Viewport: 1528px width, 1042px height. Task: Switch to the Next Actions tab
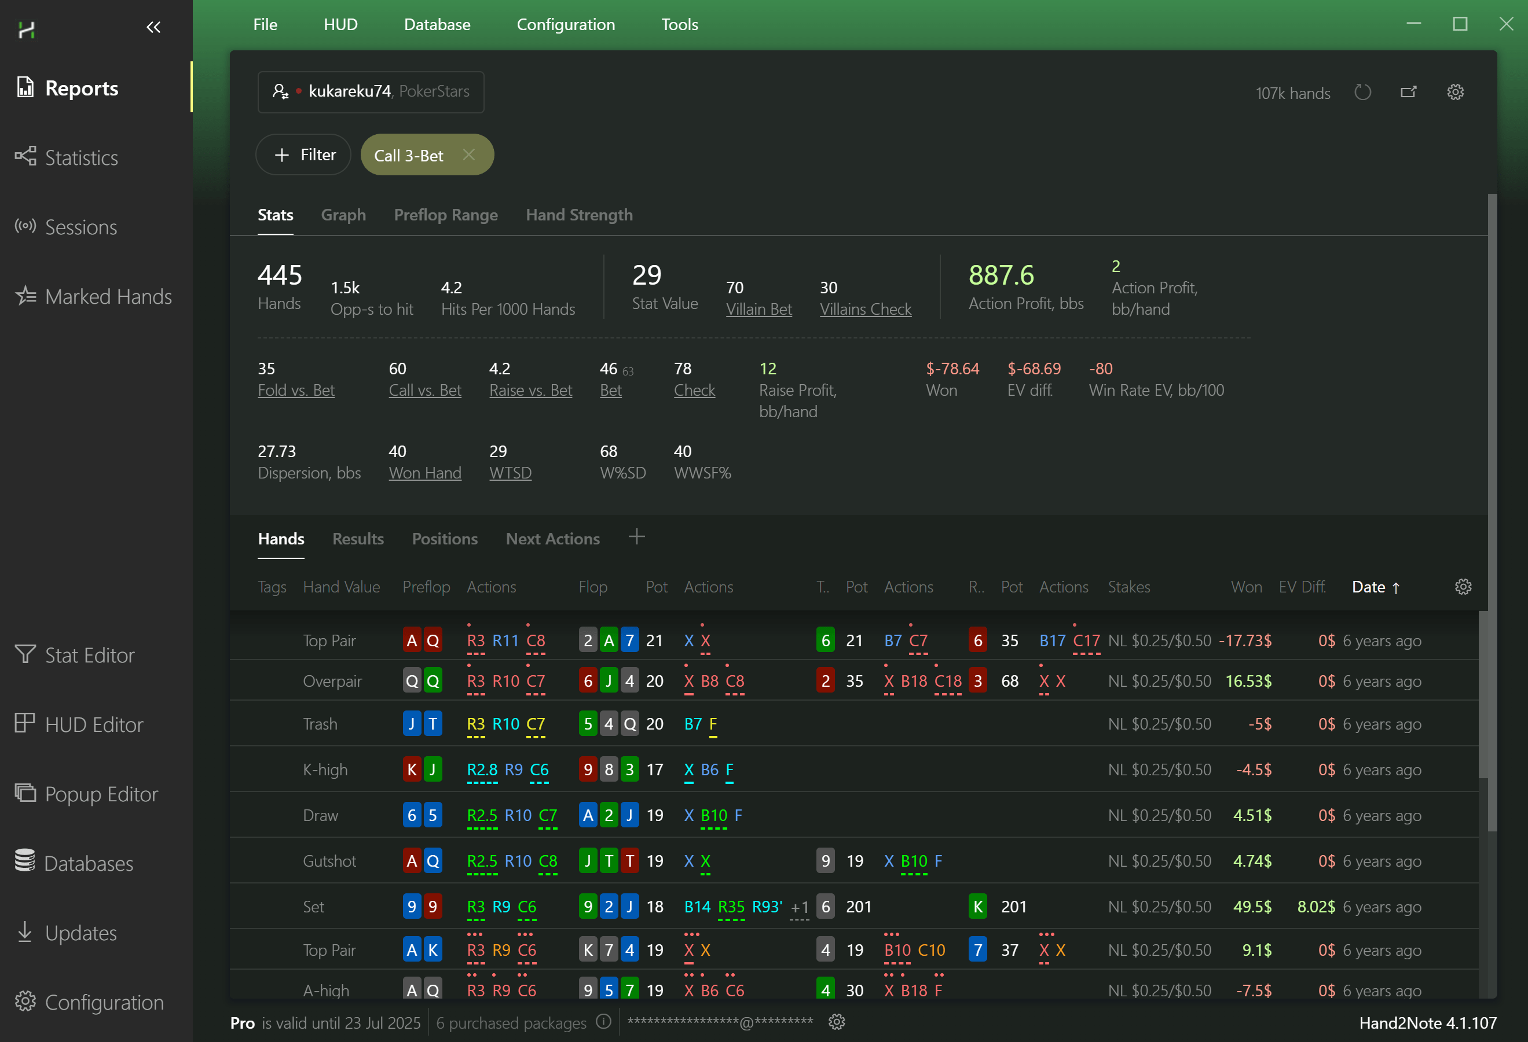pyautogui.click(x=552, y=539)
